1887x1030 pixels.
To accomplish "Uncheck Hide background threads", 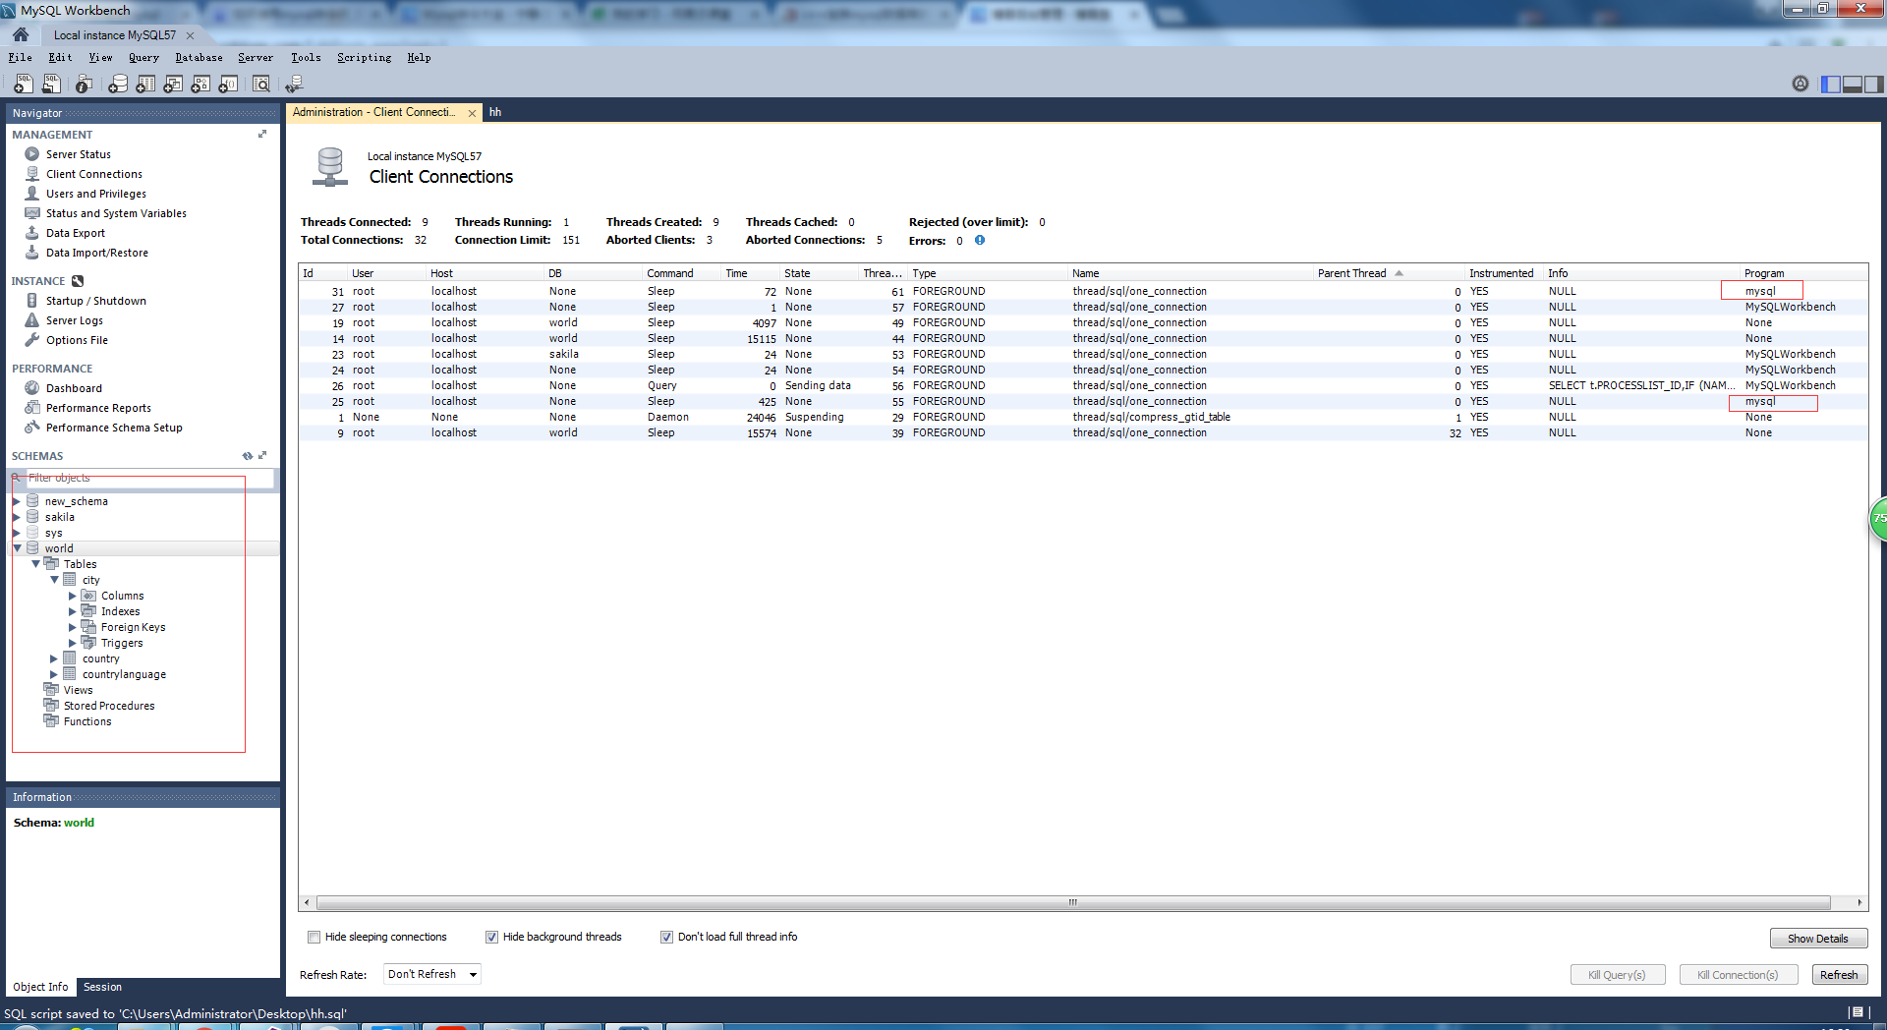I will click(x=491, y=937).
